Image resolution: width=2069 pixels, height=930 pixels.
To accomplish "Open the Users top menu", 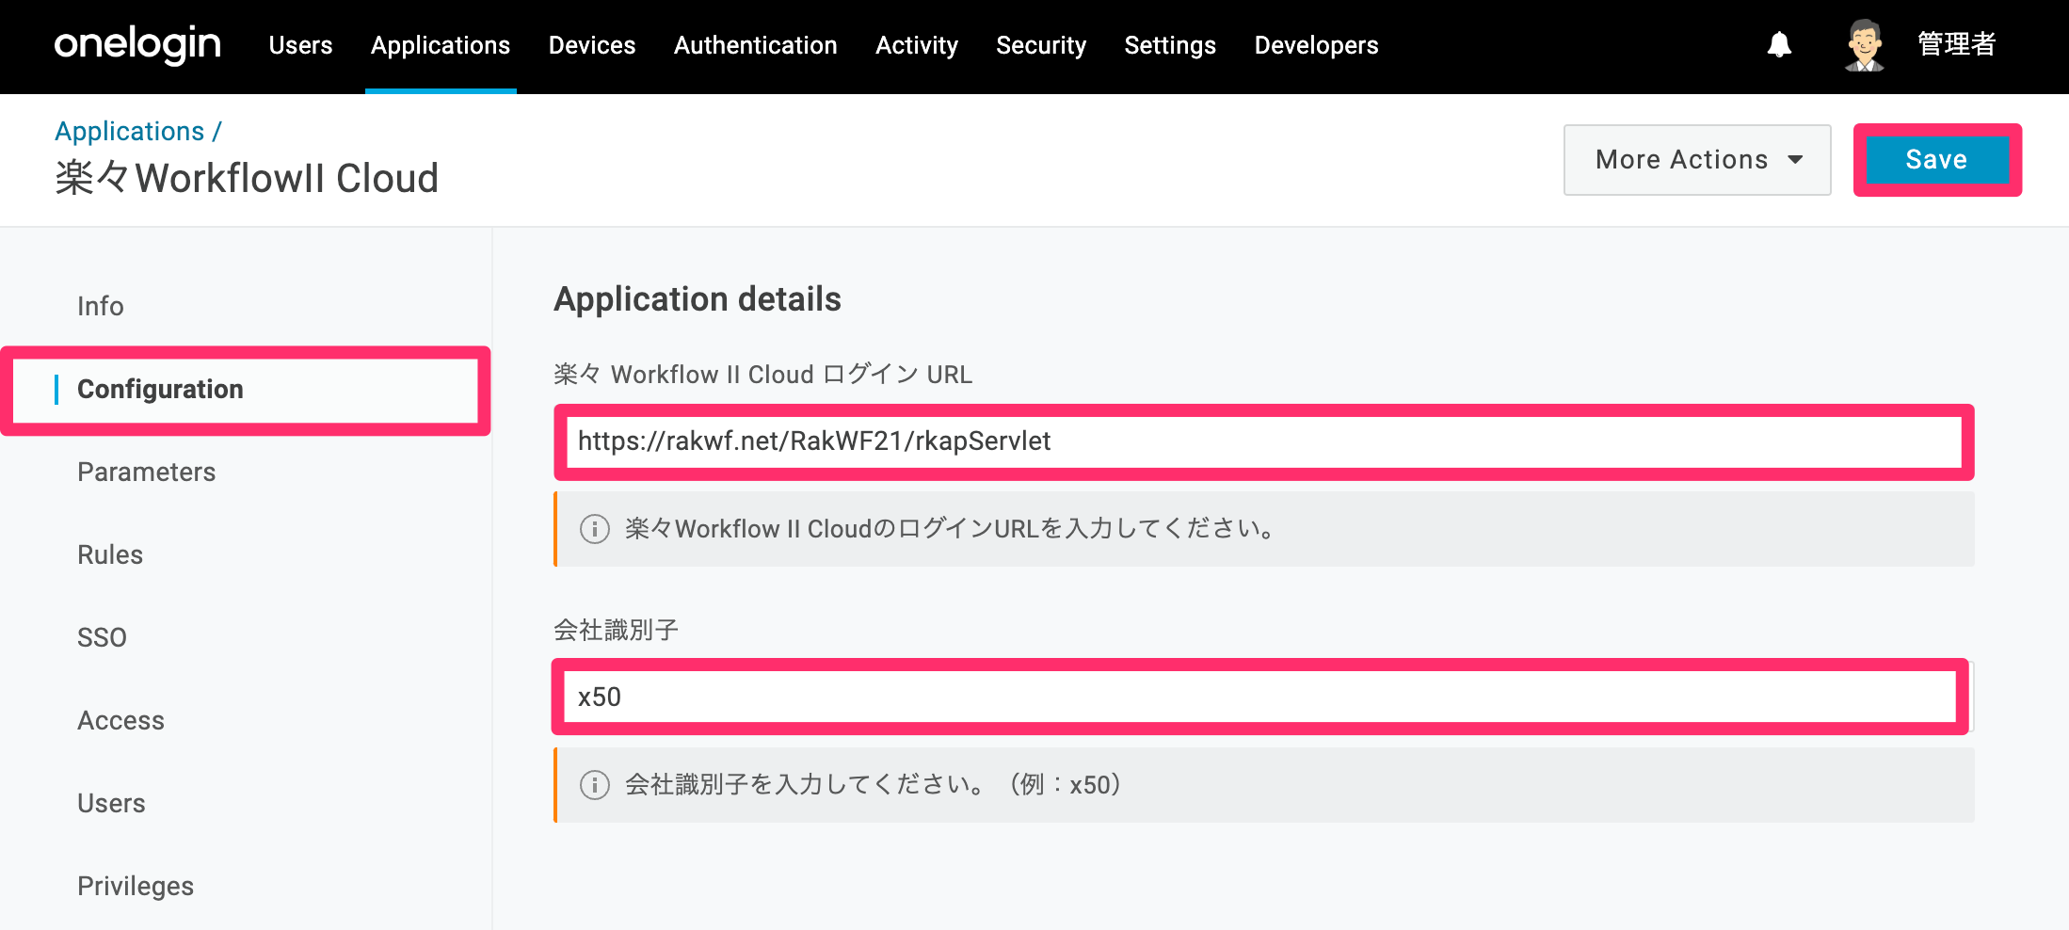I will tap(300, 45).
